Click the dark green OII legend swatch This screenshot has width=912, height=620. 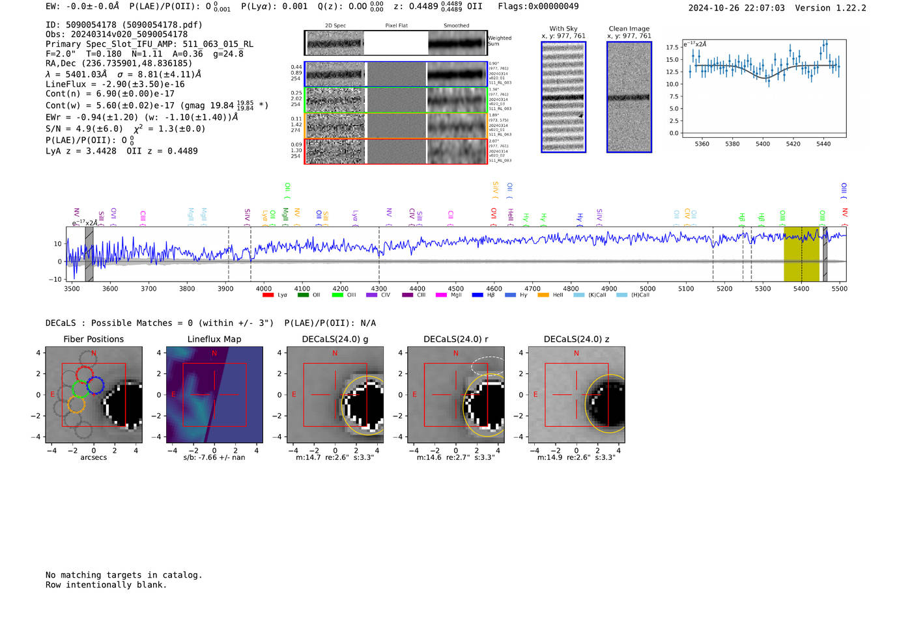[303, 295]
